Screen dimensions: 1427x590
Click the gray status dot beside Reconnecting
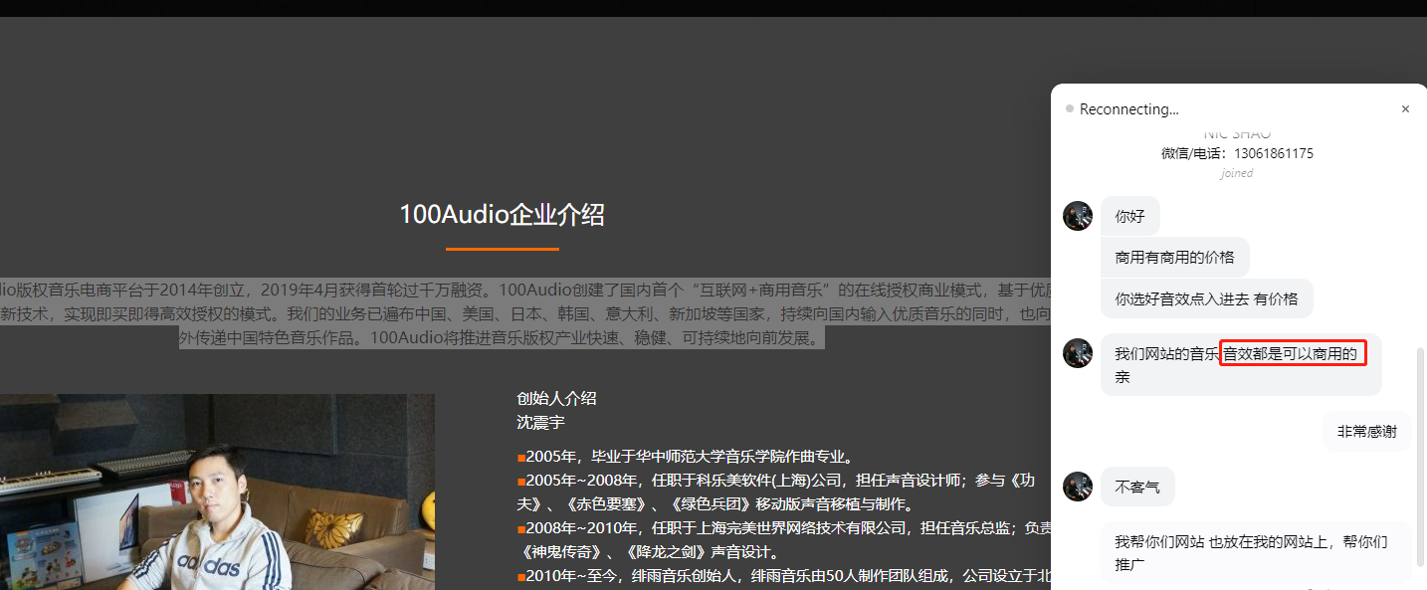[x=1070, y=108]
